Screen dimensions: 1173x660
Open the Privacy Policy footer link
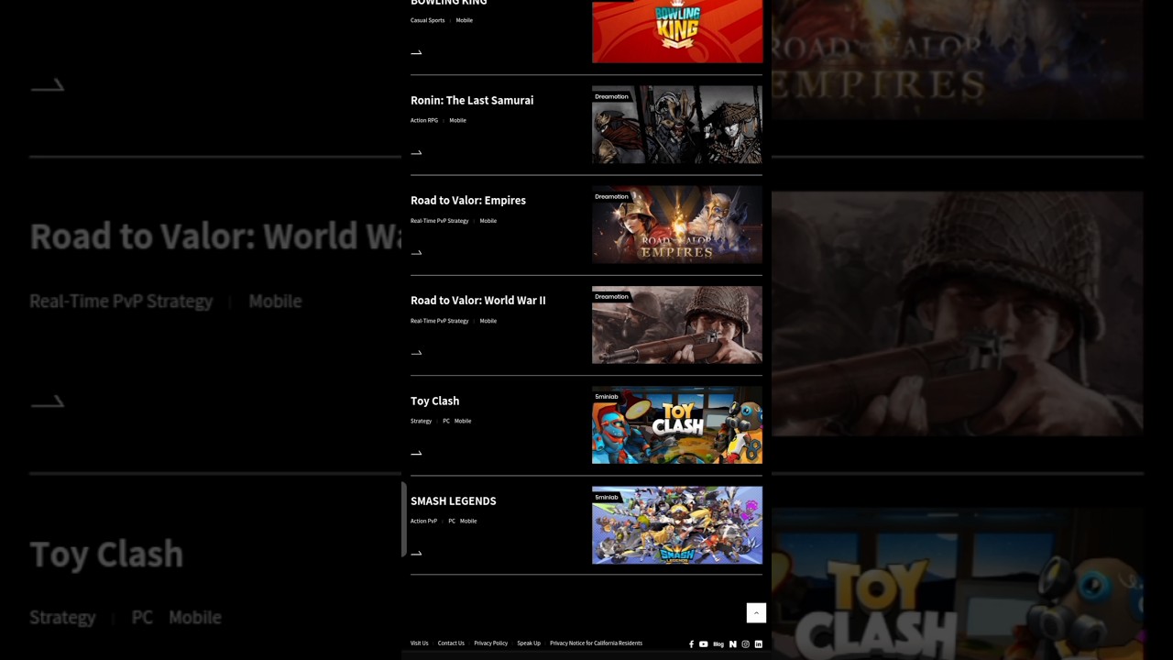click(x=490, y=643)
